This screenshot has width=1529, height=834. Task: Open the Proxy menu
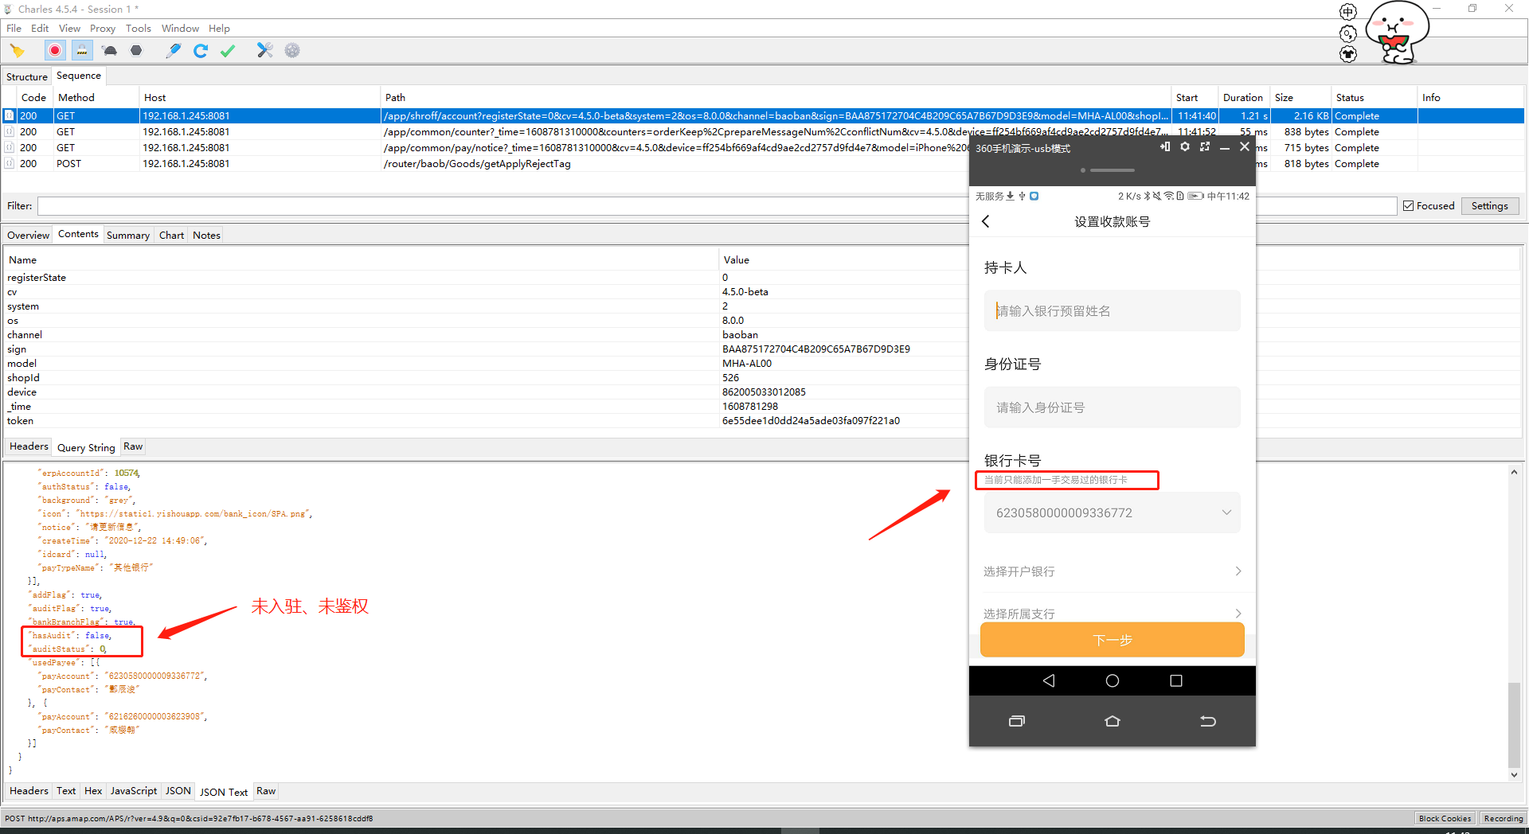103,29
